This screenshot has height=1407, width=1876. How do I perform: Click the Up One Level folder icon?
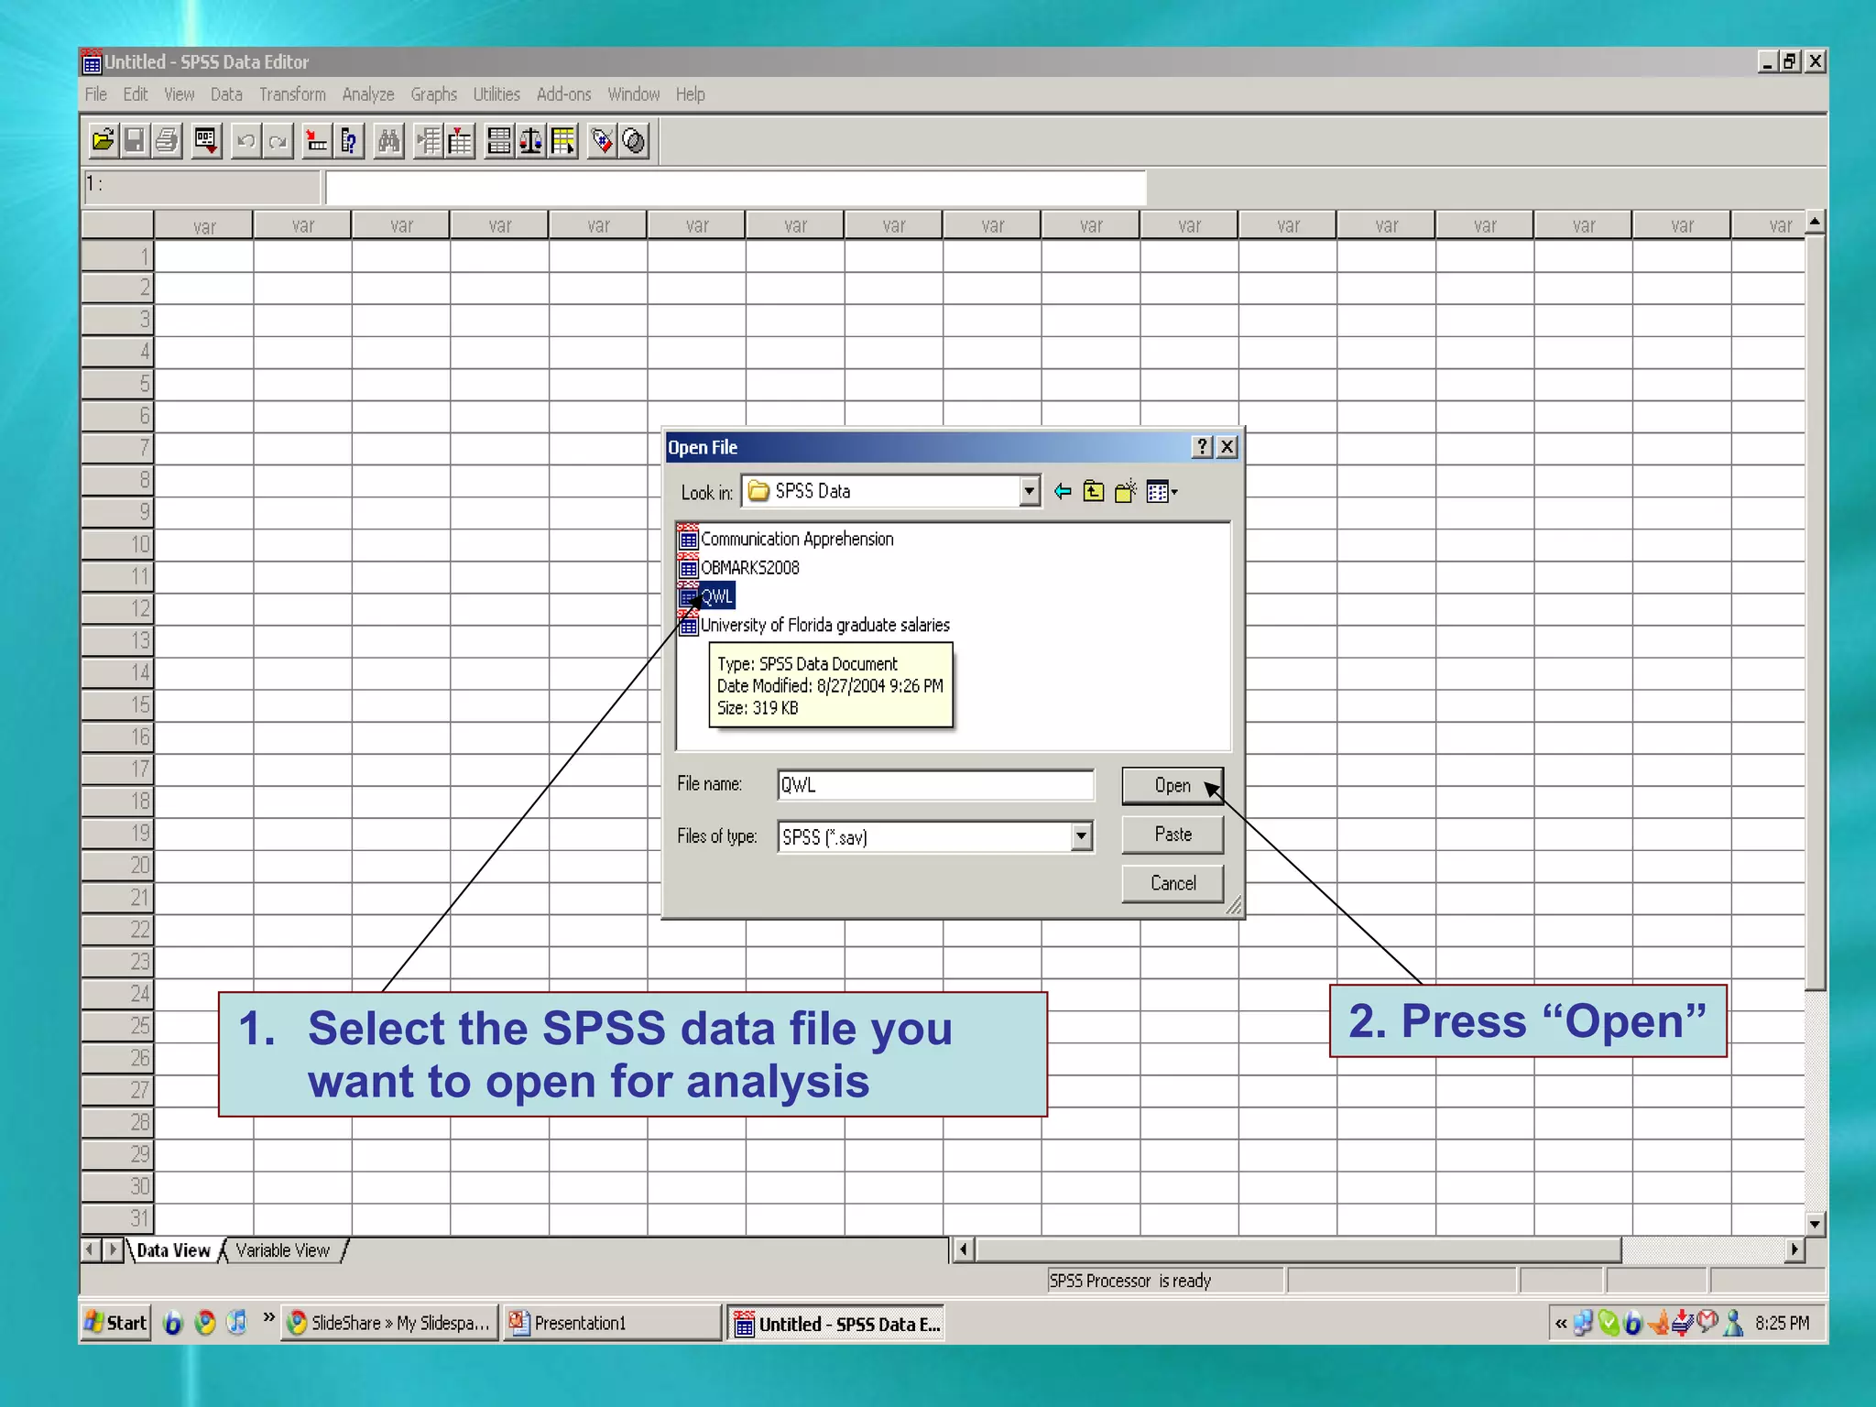1094,492
